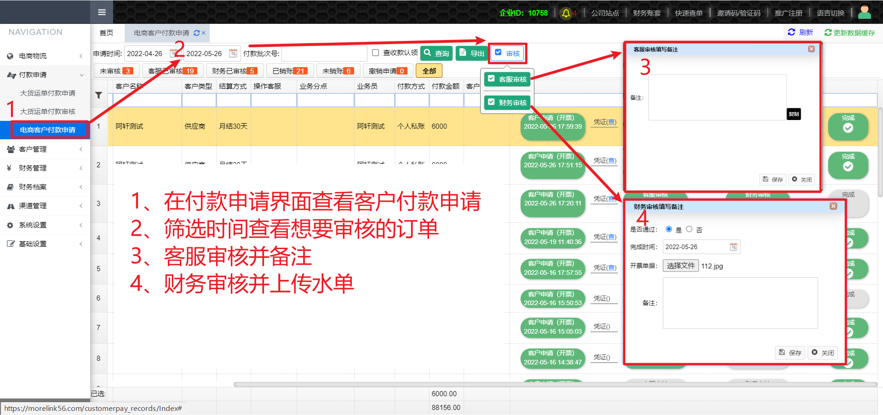Expand the 电商物流 sidebar menu

point(45,56)
